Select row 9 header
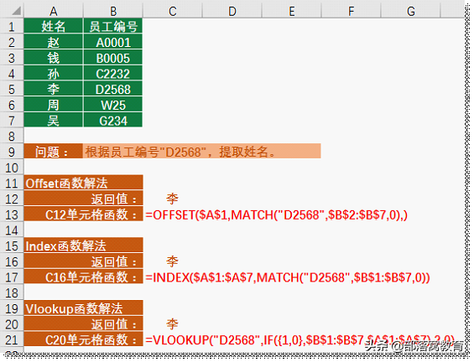Screen dimensions: 474x362 click(12, 152)
